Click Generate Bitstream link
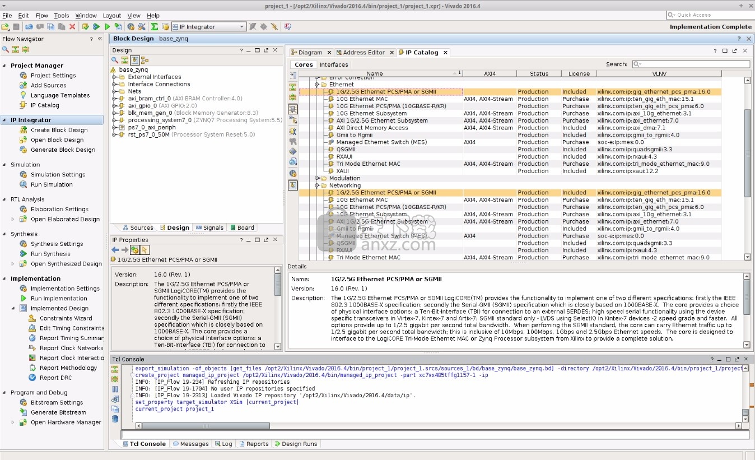Image resolution: width=755 pixels, height=460 pixels. [58, 412]
